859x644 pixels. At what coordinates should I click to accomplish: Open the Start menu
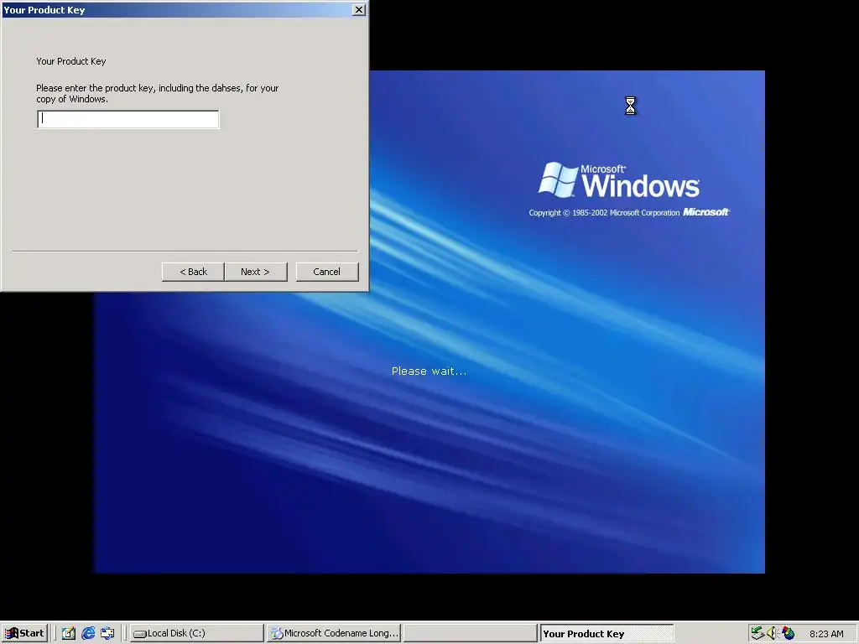coord(24,634)
